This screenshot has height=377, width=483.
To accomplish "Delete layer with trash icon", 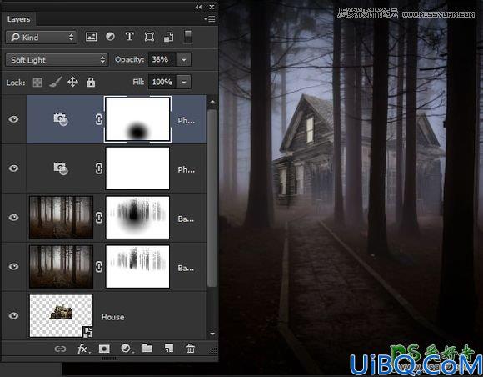I will 190,349.
